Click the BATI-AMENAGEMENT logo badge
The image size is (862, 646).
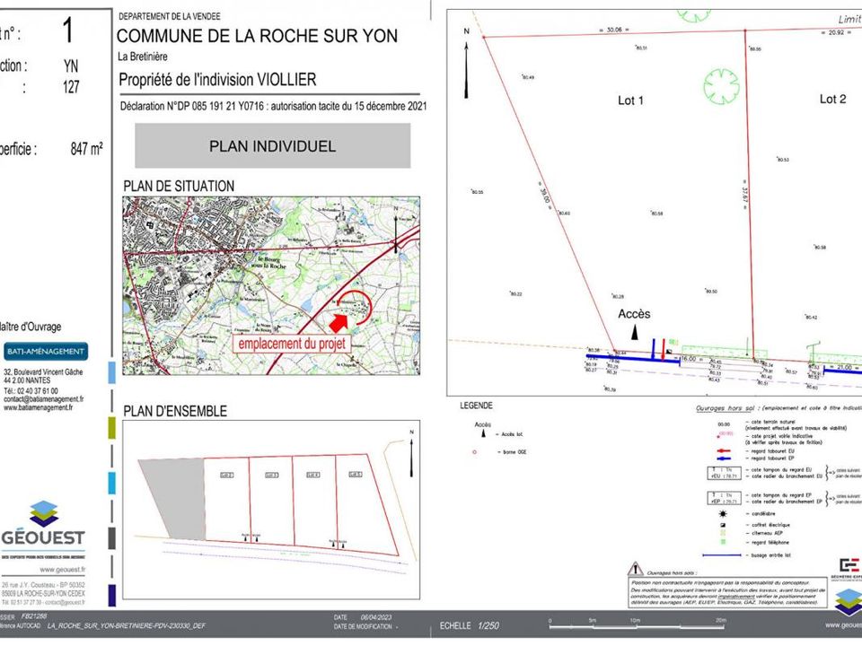(45, 352)
